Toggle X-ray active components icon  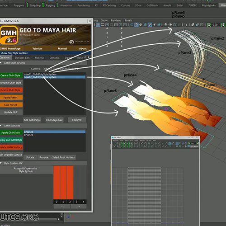click(x=198, y=24)
